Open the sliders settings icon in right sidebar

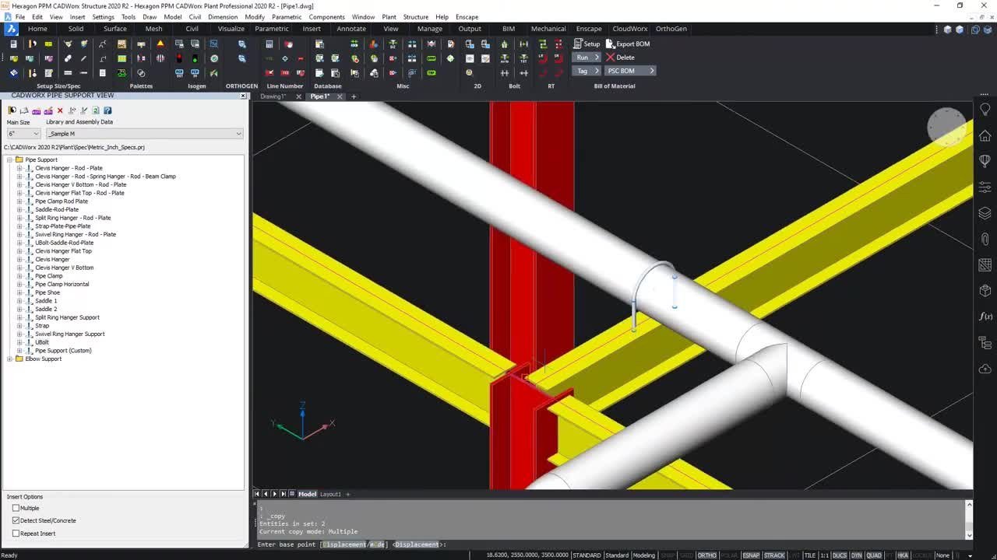click(985, 187)
